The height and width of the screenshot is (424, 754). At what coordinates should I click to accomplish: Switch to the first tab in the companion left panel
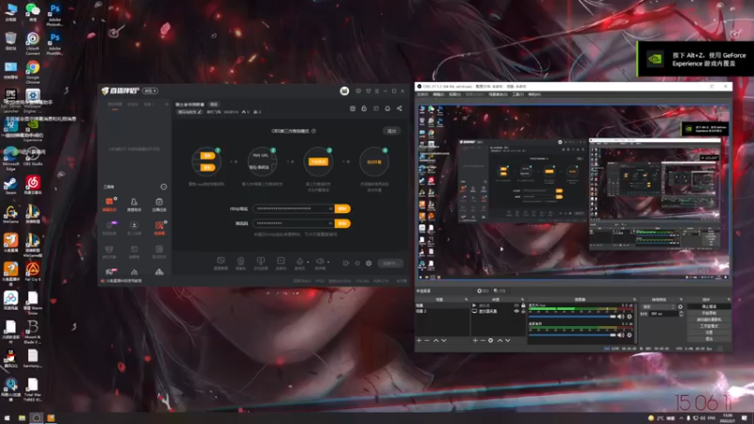click(x=115, y=104)
